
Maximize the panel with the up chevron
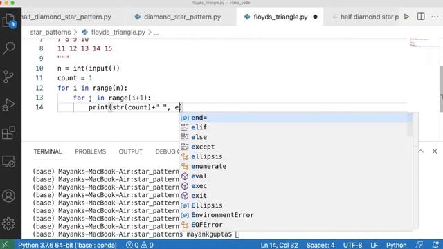tap(421, 151)
